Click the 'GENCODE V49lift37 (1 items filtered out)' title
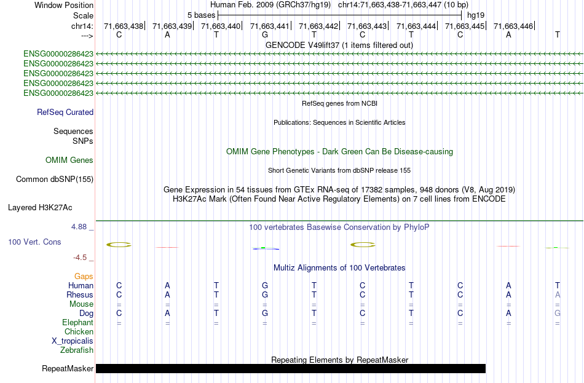Image resolution: width=584 pixels, height=383 pixels. (x=339, y=45)
